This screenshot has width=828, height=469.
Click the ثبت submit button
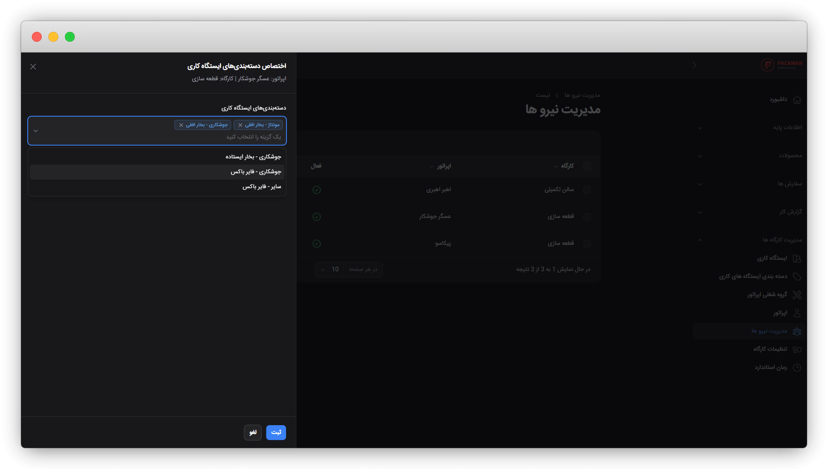pyautogui.click(x=276, y=432)
